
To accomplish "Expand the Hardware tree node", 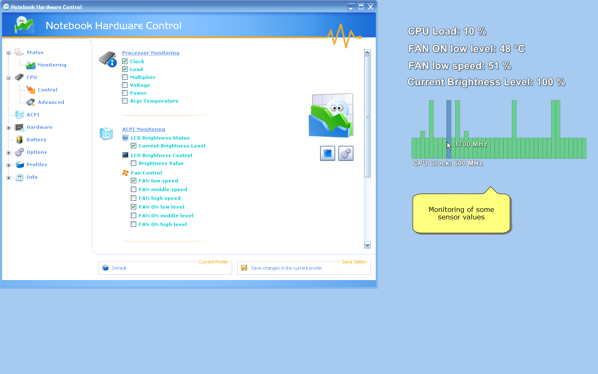I will tap(8, 128).
